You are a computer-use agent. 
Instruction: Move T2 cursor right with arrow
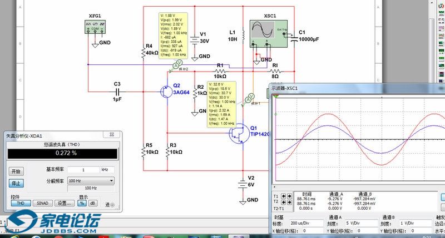290,201
